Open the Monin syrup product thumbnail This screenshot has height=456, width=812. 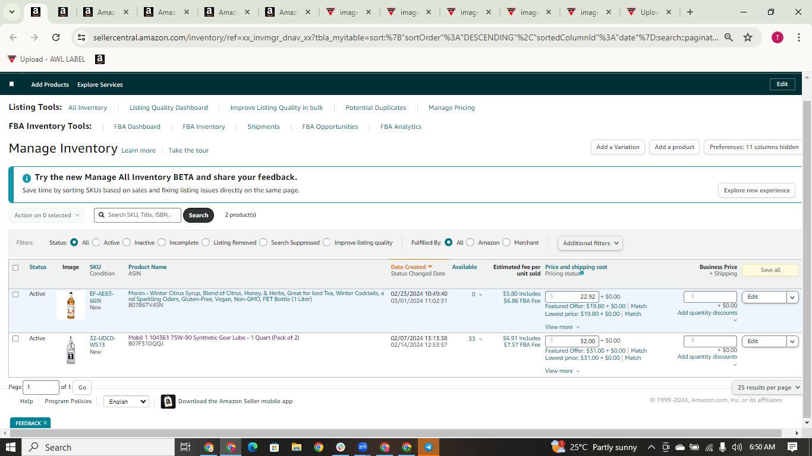71,305
